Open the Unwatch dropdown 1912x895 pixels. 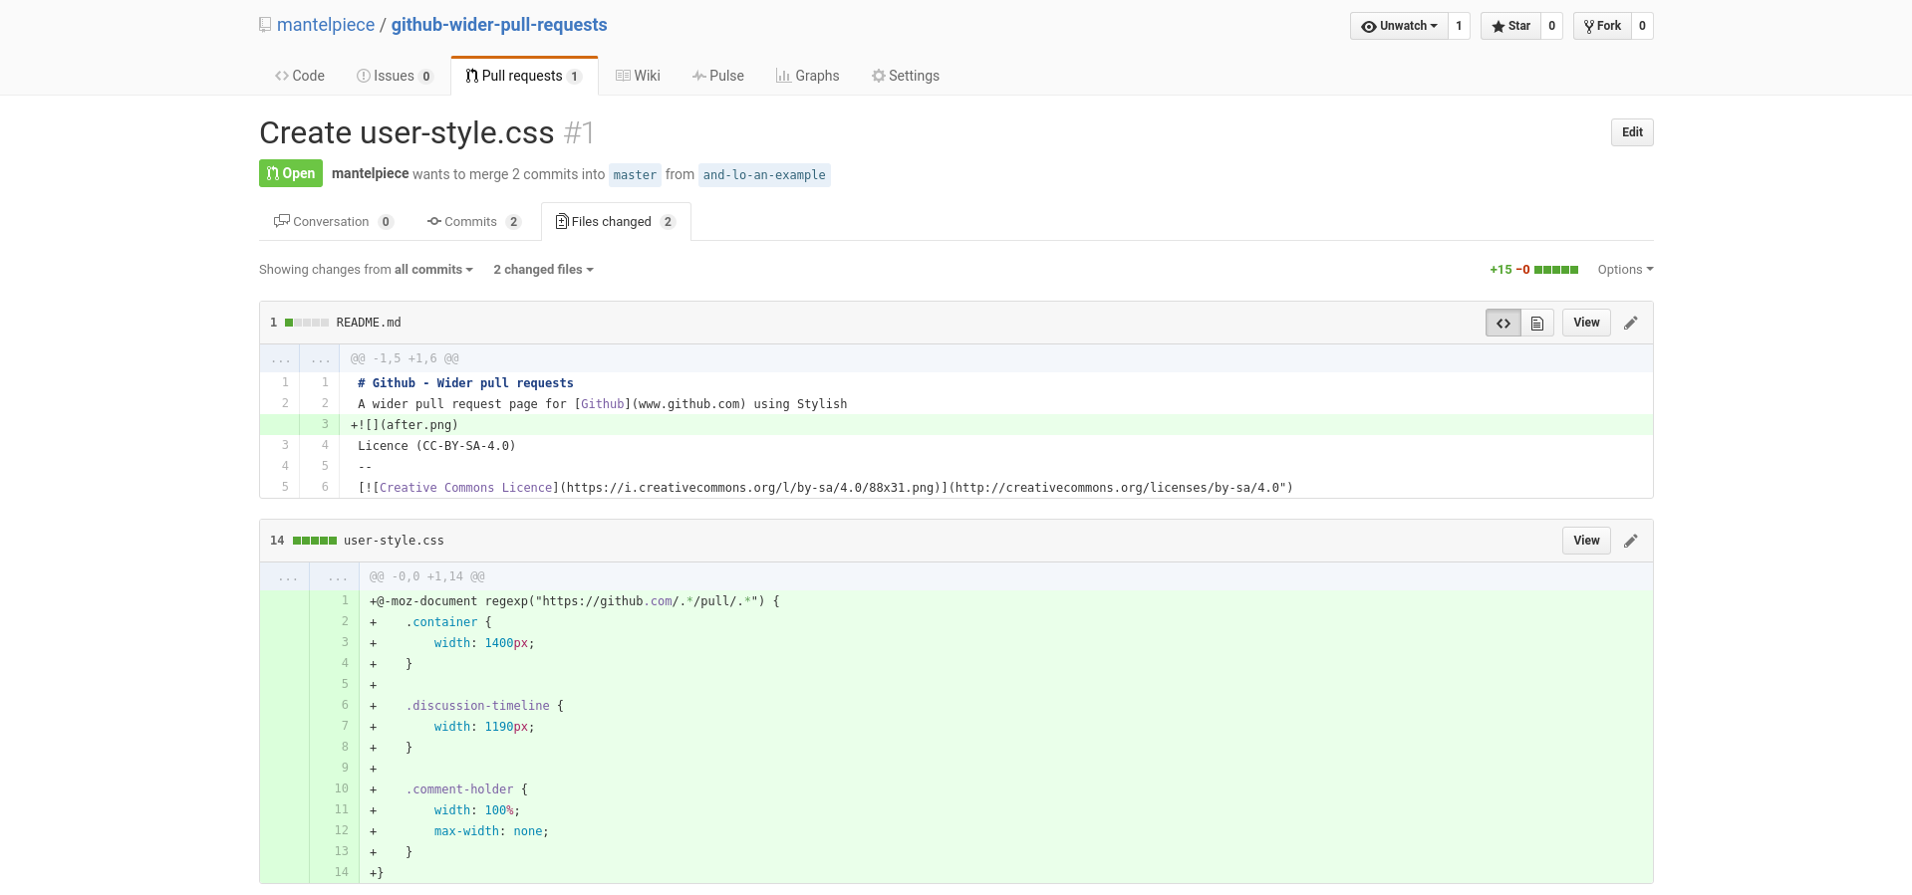(1399, 26)
